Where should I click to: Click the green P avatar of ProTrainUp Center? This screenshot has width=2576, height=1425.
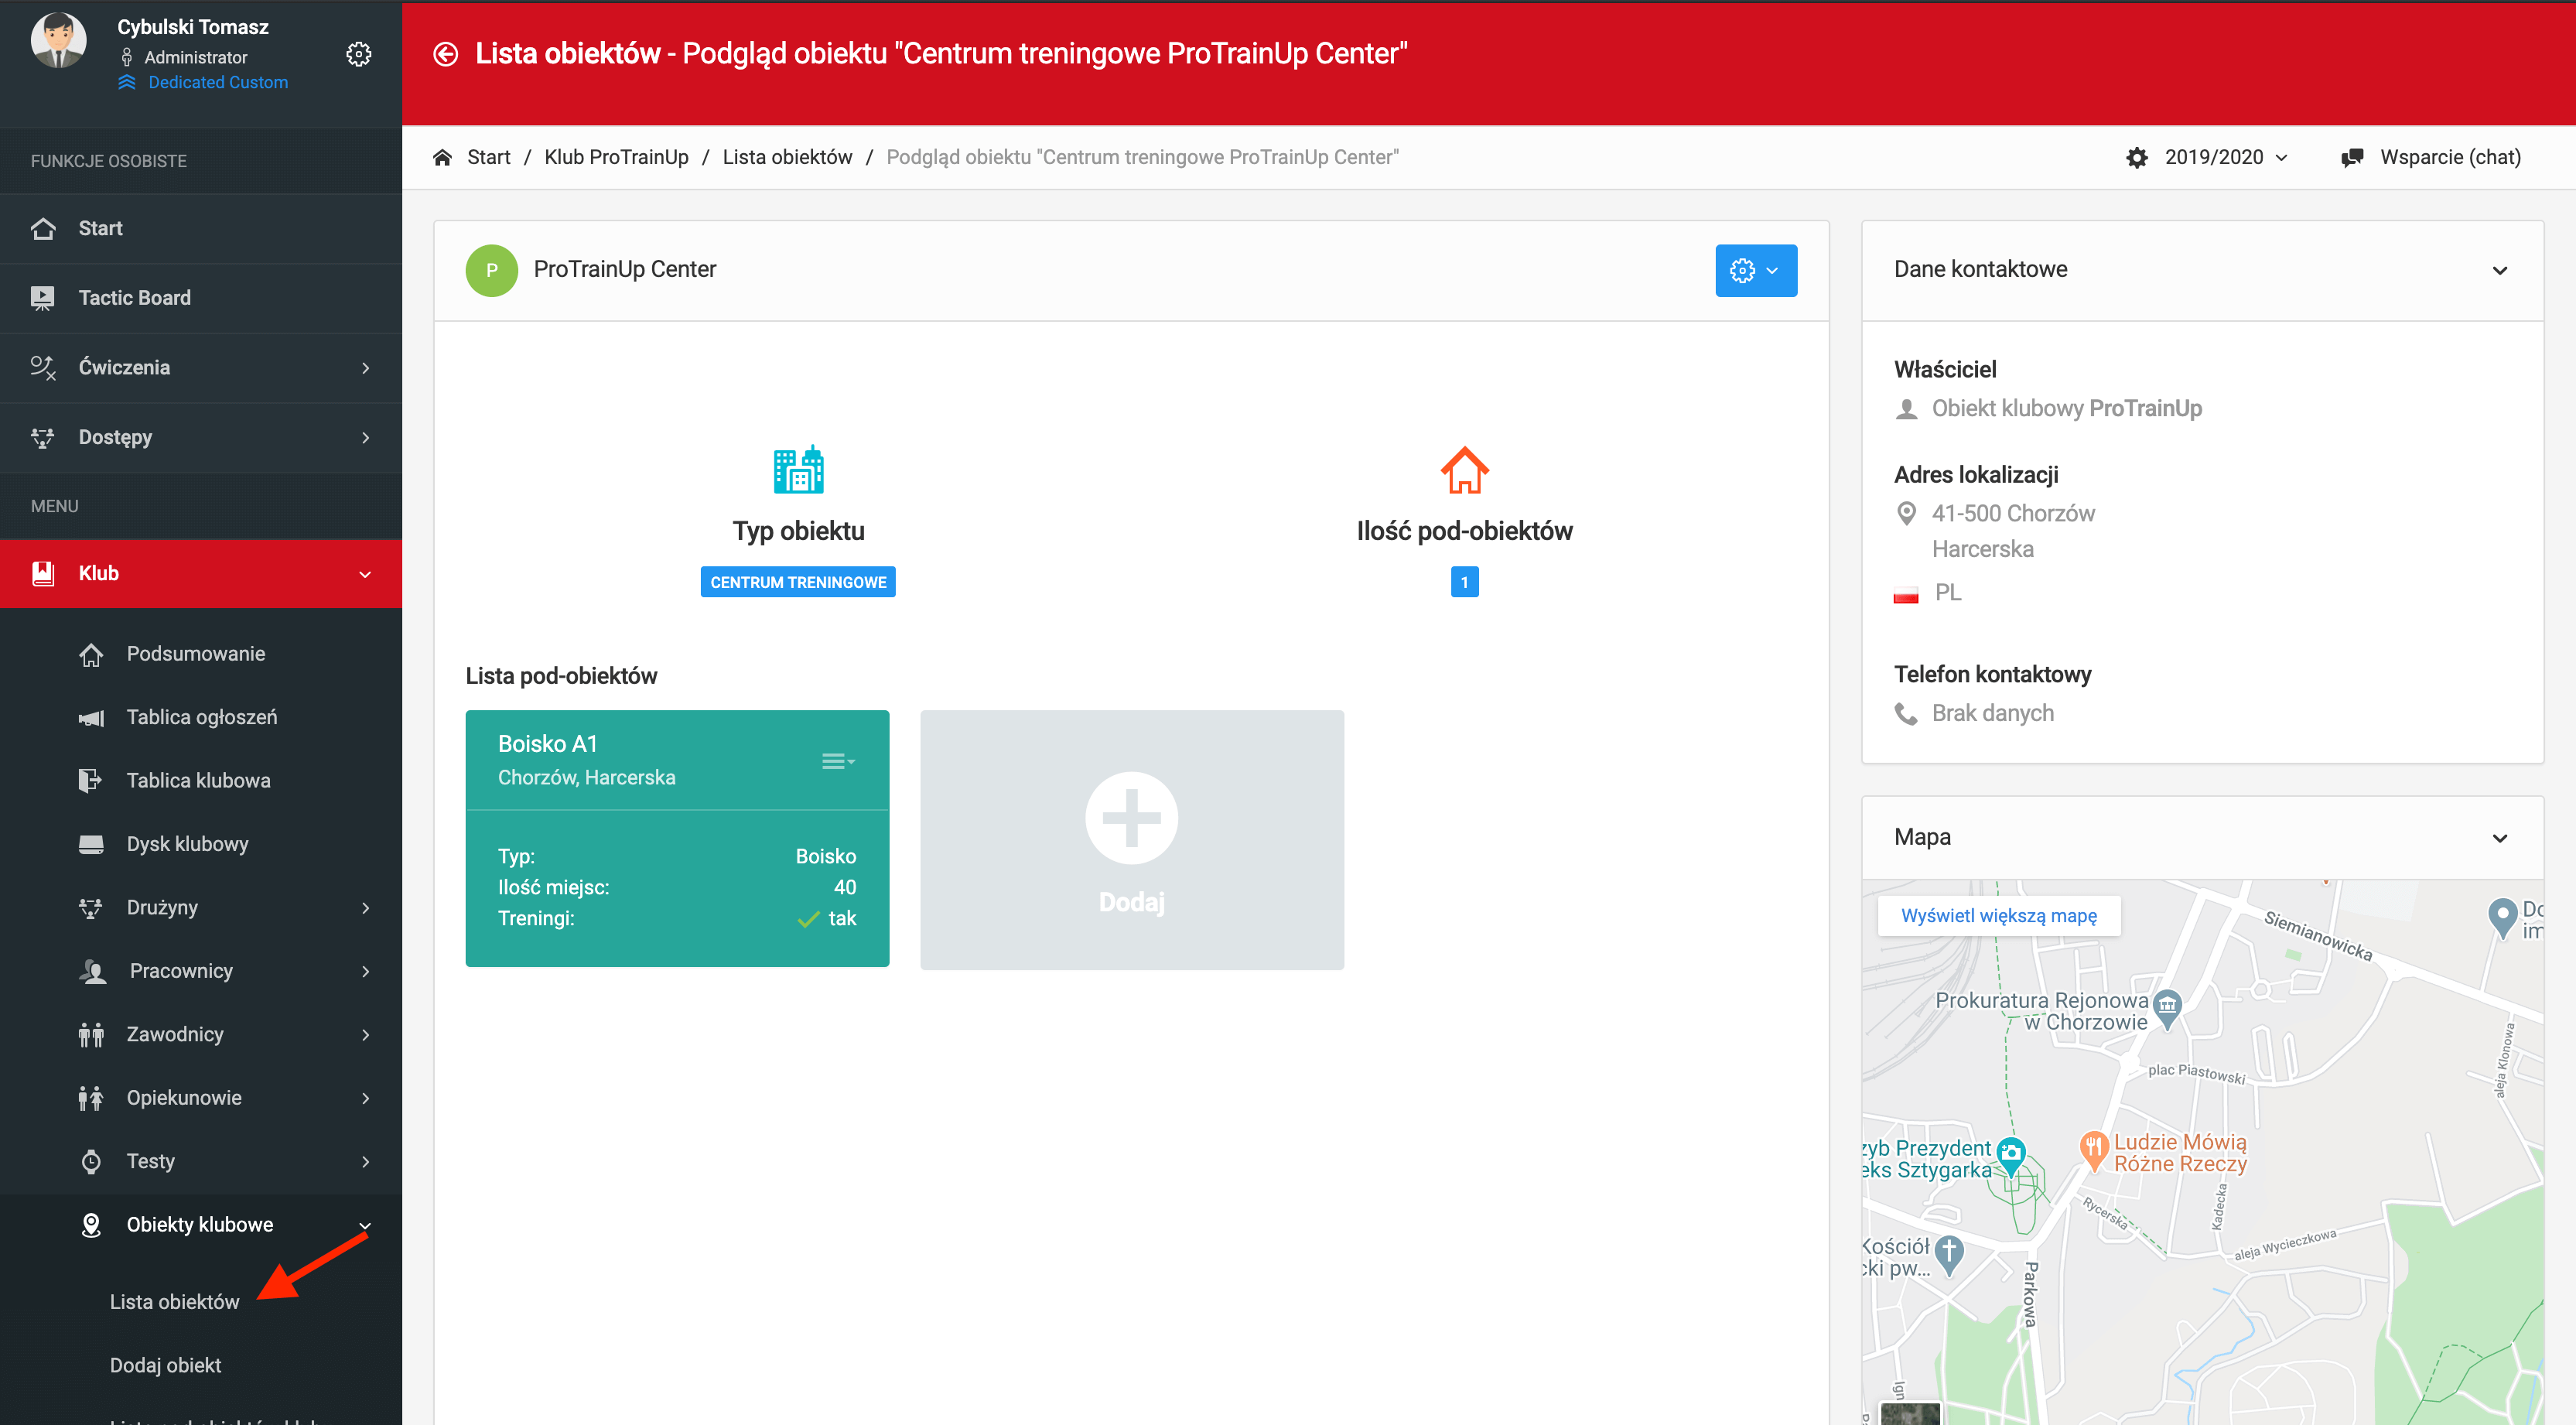pyautogui.click(x=491, y=270)
